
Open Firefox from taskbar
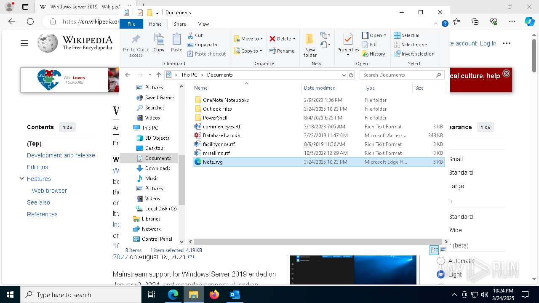tap(214, 295)
